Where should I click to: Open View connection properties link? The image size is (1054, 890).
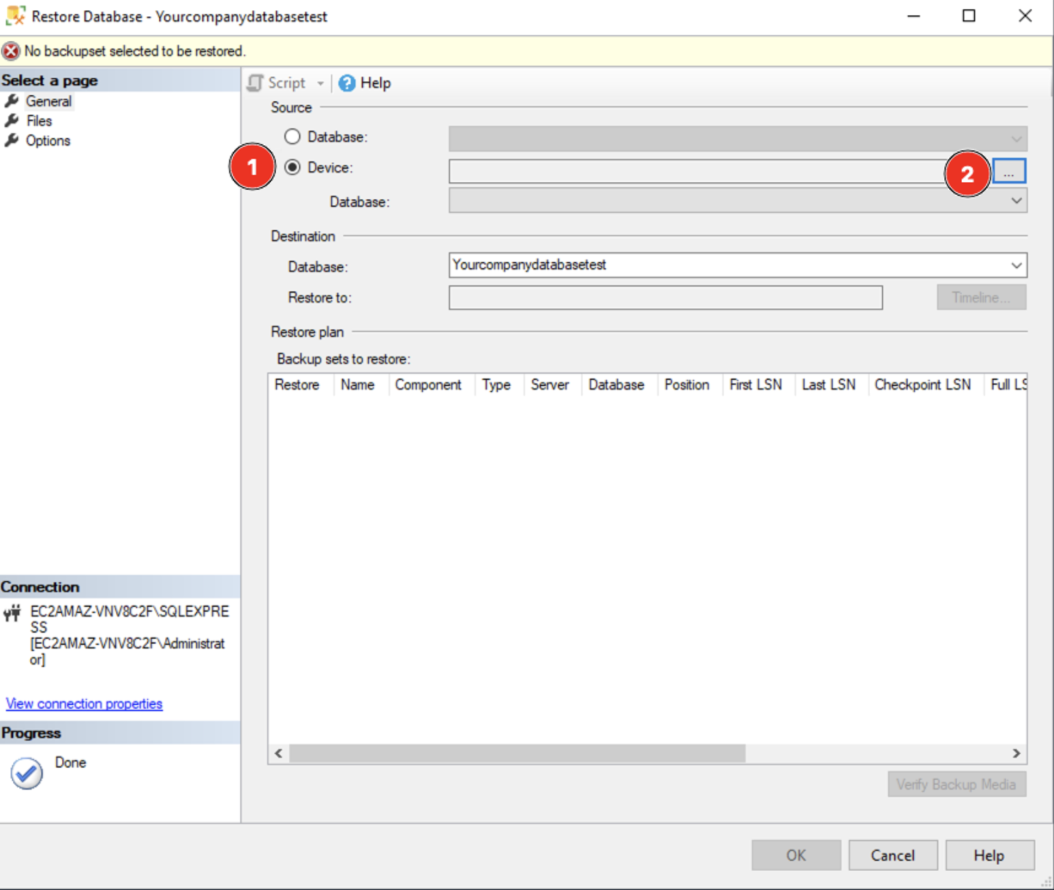[85, 704]
